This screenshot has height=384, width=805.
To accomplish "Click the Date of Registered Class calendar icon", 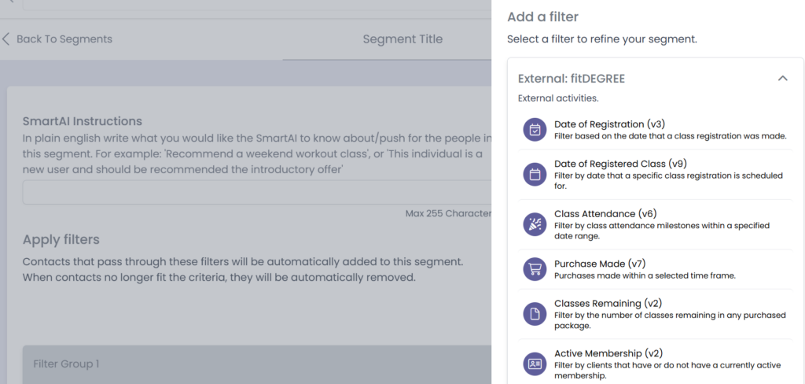I will coord(535,175).
